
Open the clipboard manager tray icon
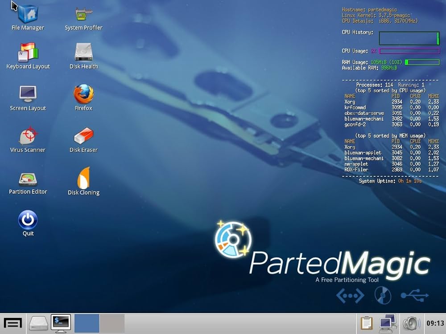coord(367,323)
